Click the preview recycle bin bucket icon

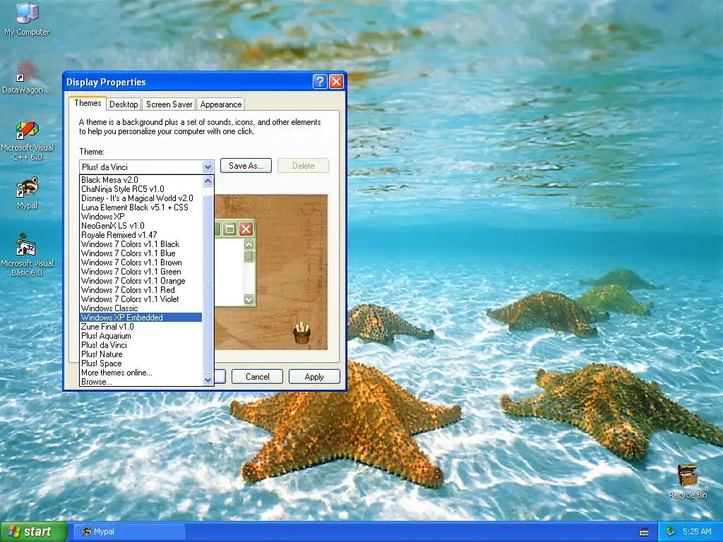pyautogui.click(x=302, y=333)
